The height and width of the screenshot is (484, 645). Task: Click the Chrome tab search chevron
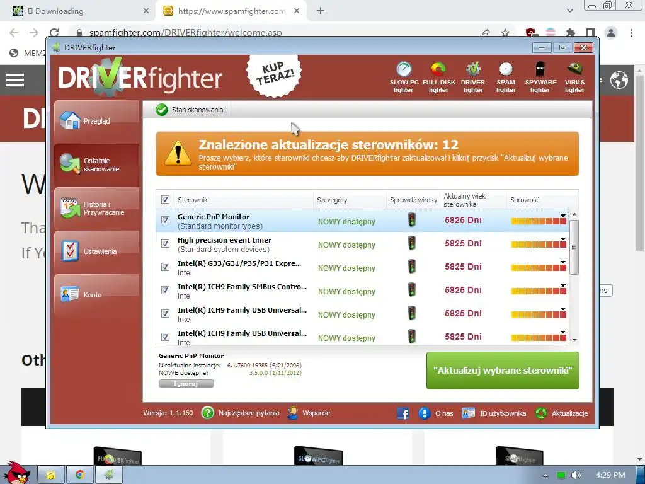pyautogui.click(x=569, y=11)
